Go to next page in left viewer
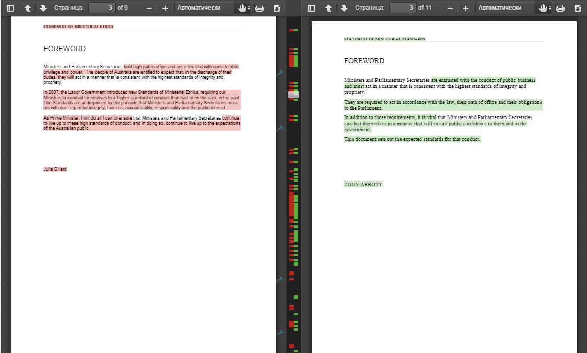 click(x=43, y=8)
